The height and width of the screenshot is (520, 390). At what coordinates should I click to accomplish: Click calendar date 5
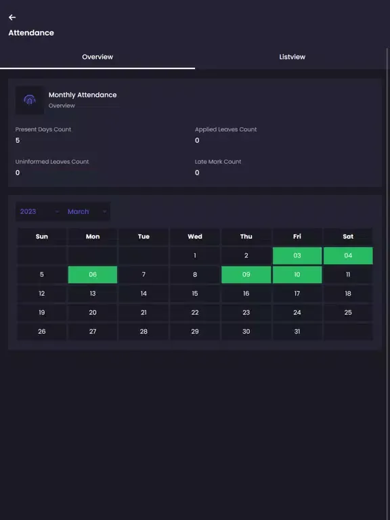42,275
